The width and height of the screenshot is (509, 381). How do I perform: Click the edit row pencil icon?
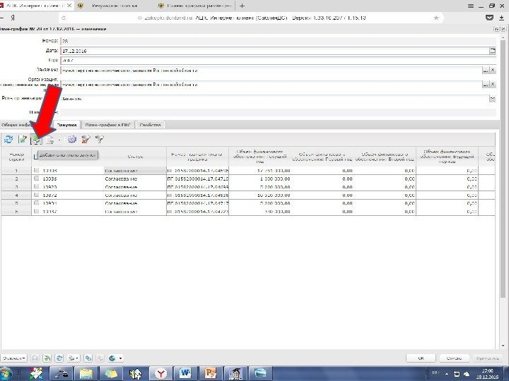[x=23, y=140]
